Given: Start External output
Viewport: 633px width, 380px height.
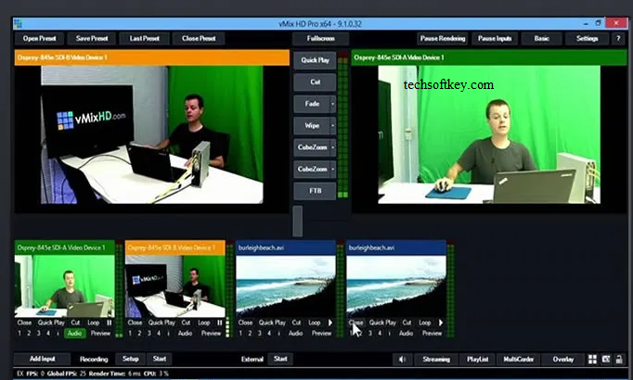Looking at the screenshot, I should pos(280,359).
